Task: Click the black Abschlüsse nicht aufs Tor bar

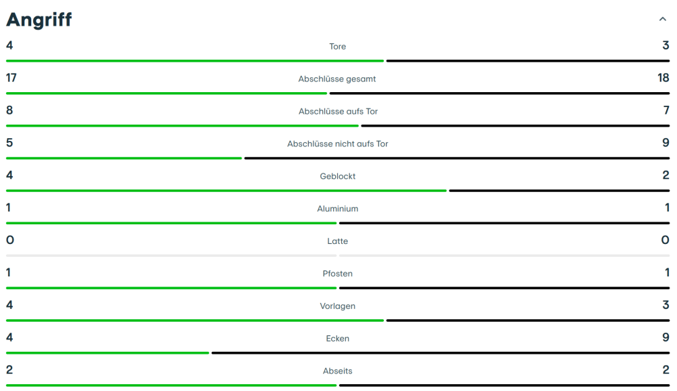Action: (x=457, y=159)
